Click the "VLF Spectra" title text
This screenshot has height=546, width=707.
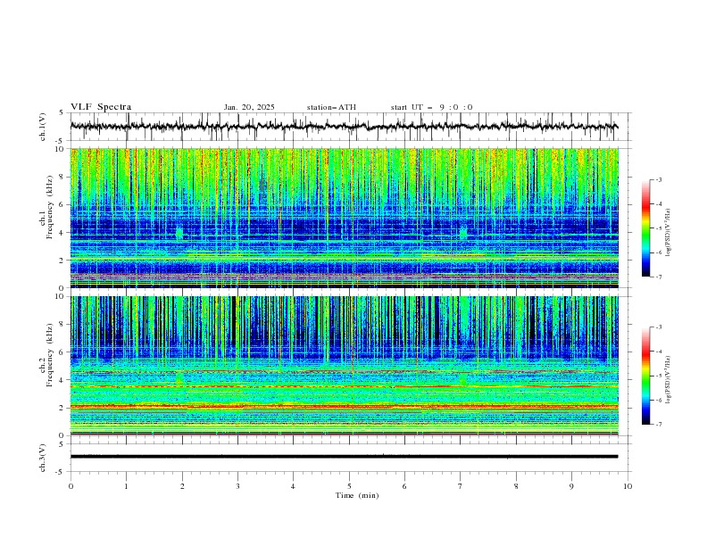[101, 107]
